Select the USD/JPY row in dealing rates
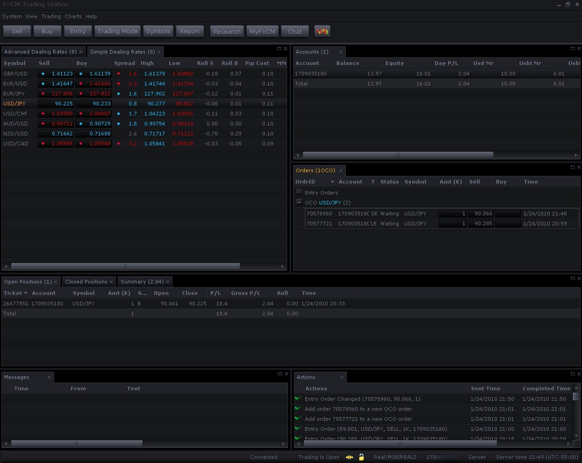The width and height of the screenshot is (582, 463). tap(144, 104)
